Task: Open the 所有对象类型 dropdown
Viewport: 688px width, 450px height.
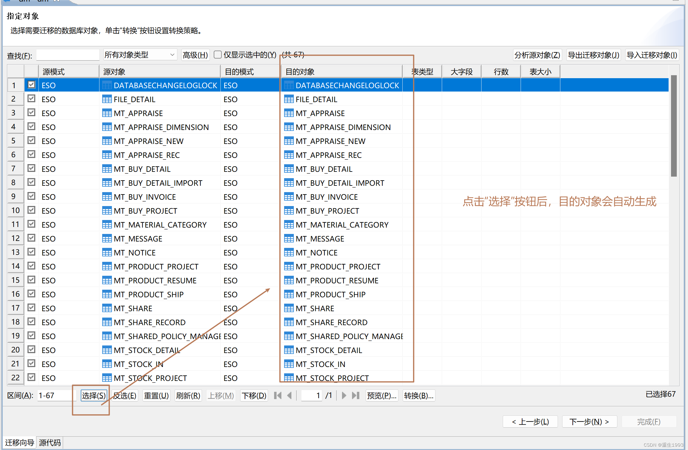Action: click(140, 55)
